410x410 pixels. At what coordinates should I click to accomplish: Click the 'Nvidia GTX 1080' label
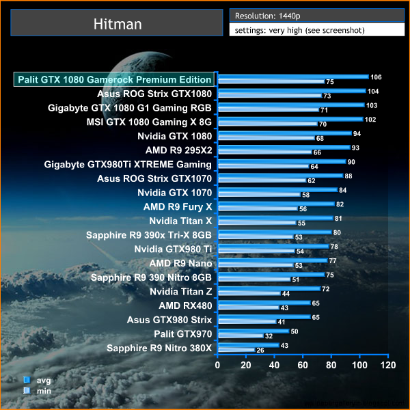click(x=175, y=136)
